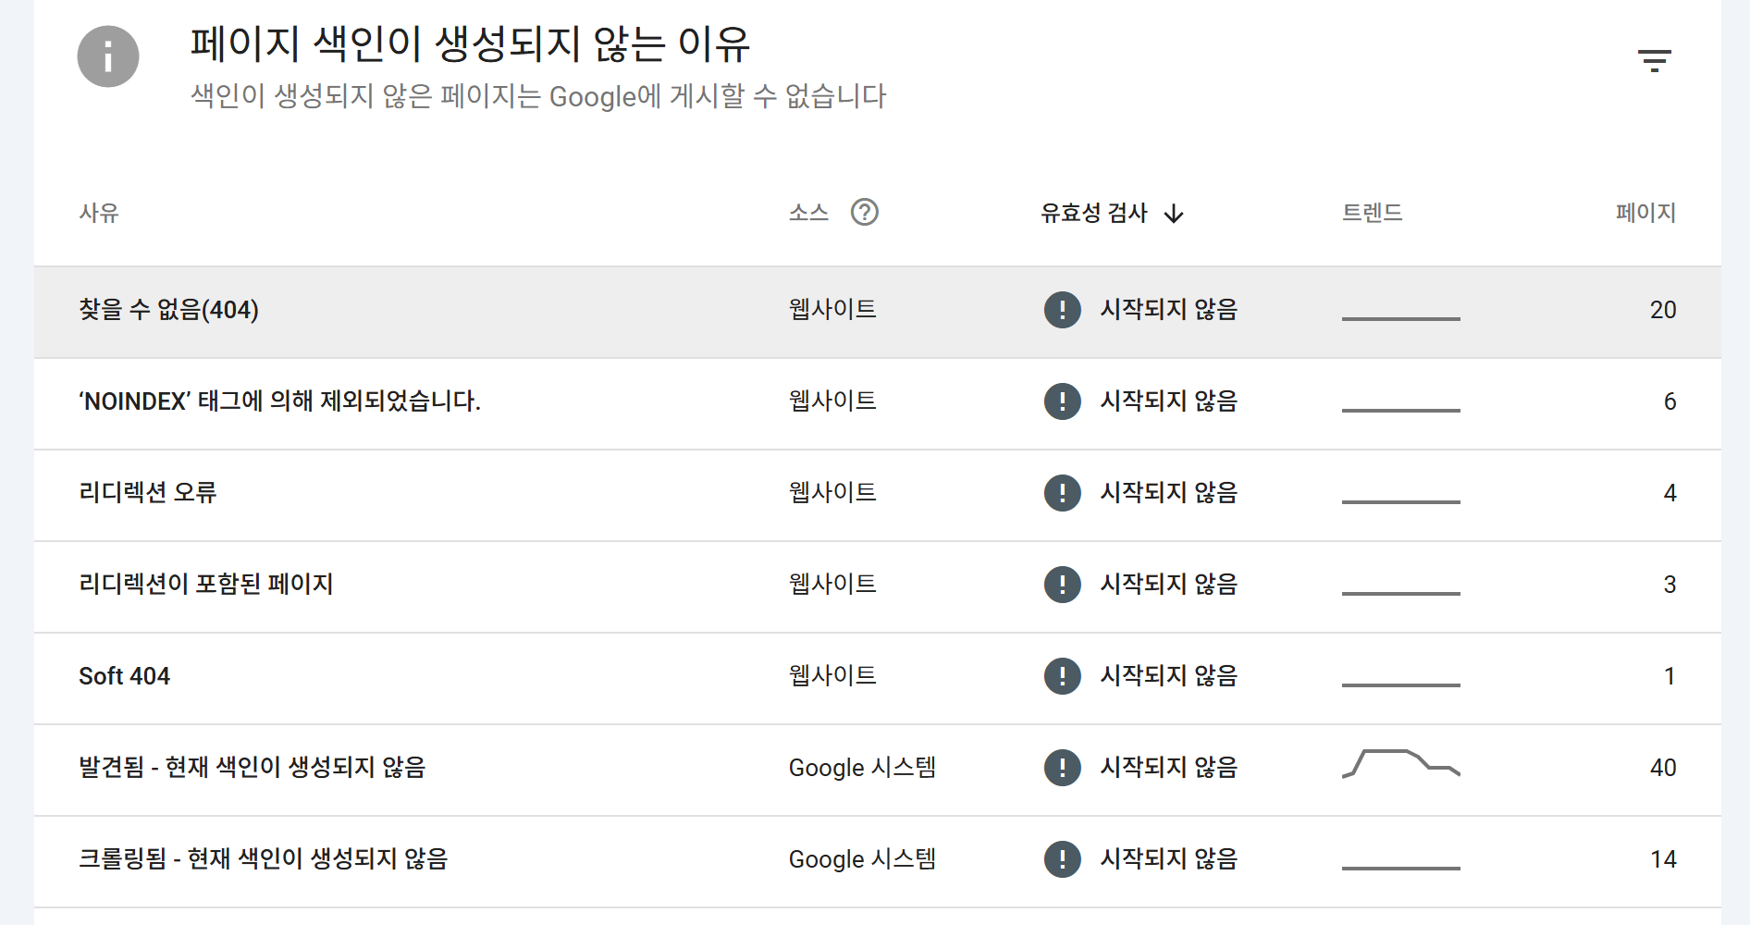This screenshot has height=925, width=1750.
Task: Click the 페이지 column header
Action: click(x=1645, y=213)
